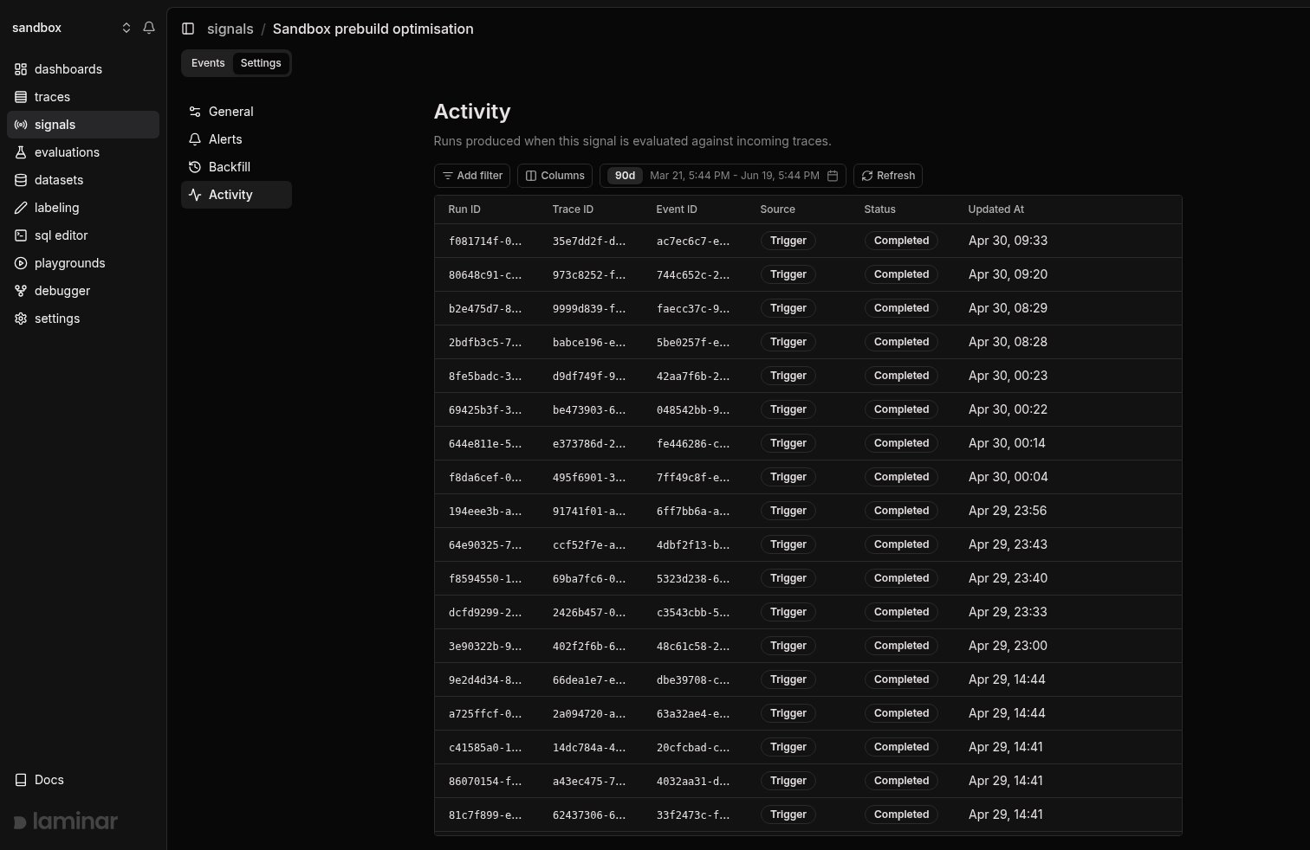Screen dimensions: 1310x850
Task: Click the Event ID column header
Action: point(677,209)
